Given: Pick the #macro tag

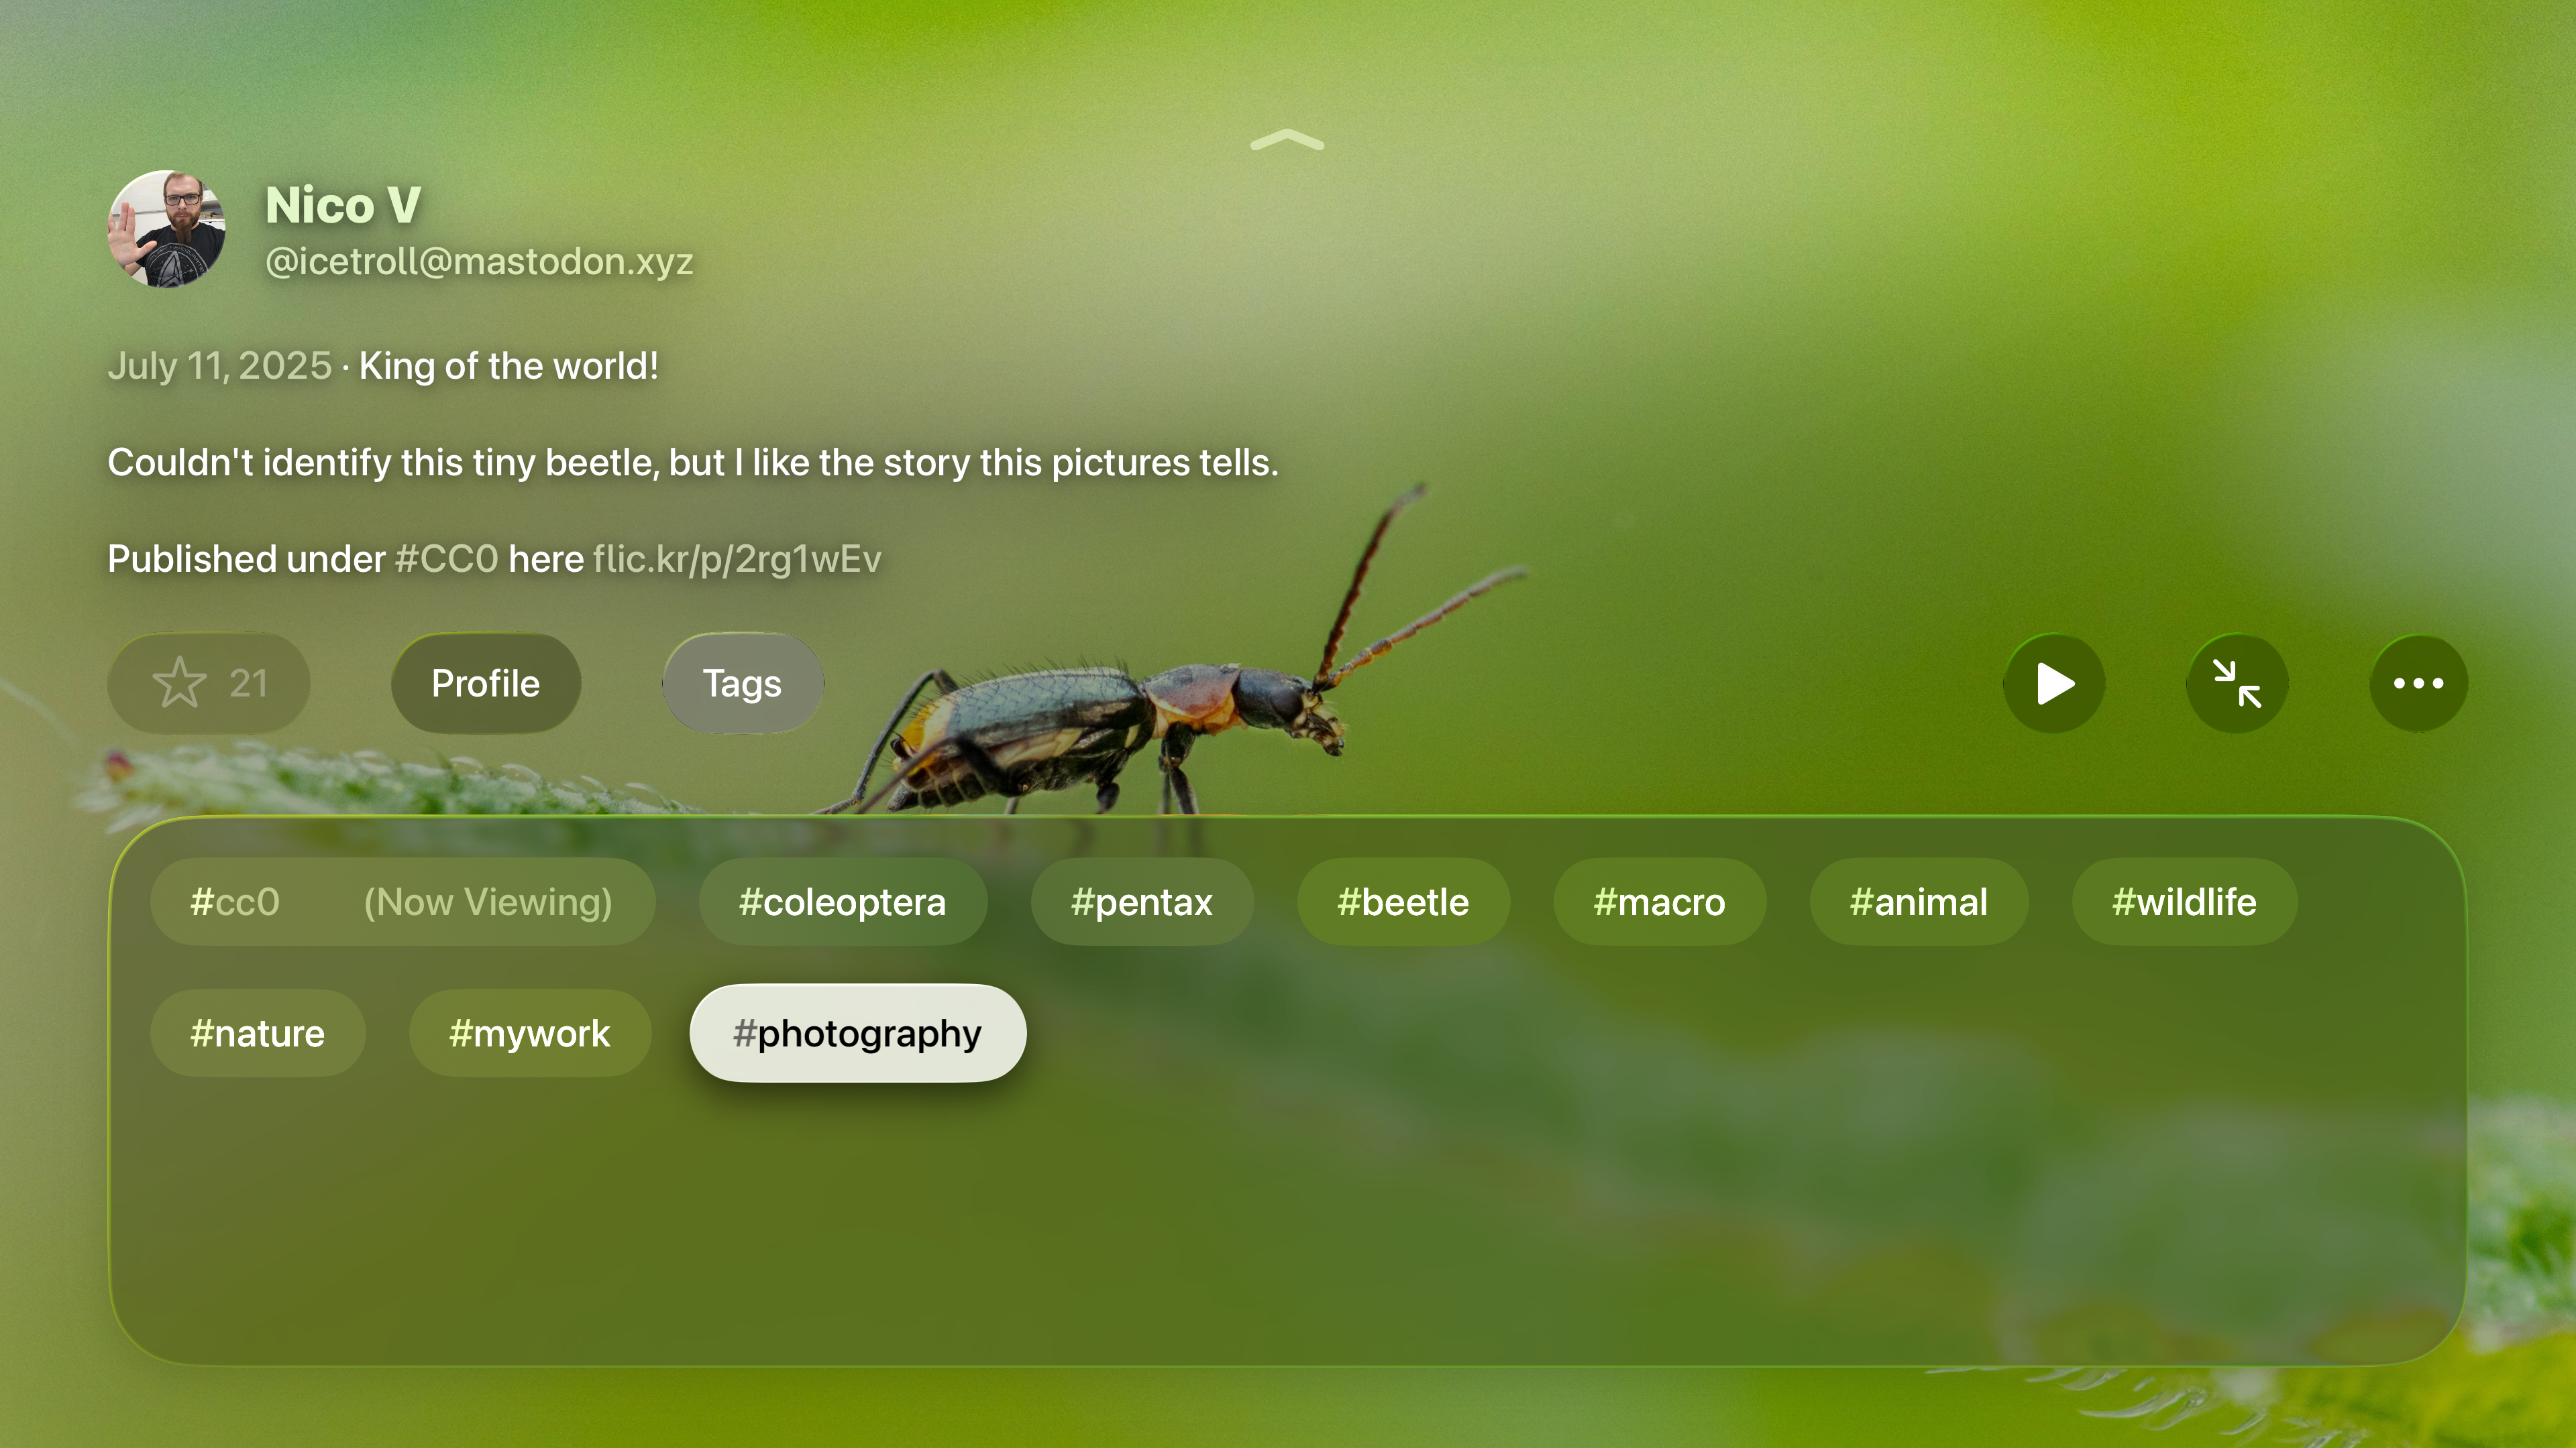Looking at the screenshot, I should coord(1659,902).
